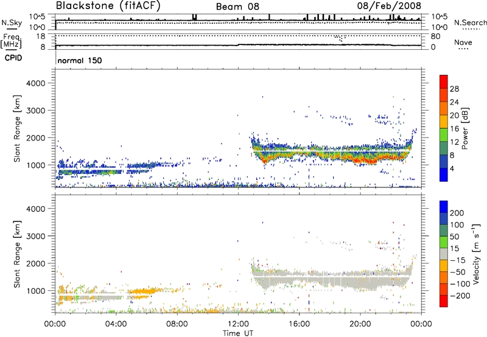Viewport: 487px width, 337px height.
Task: Click the red top segment of Power color bar
Action: pyautogui.click(x=444, y=82)
